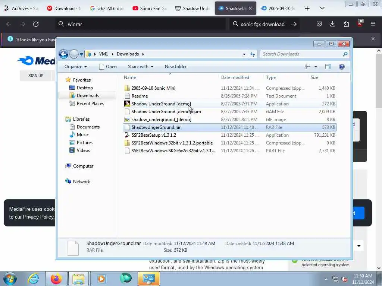Create a New folder
382x286 pixels.
click(x=176, y=67)
